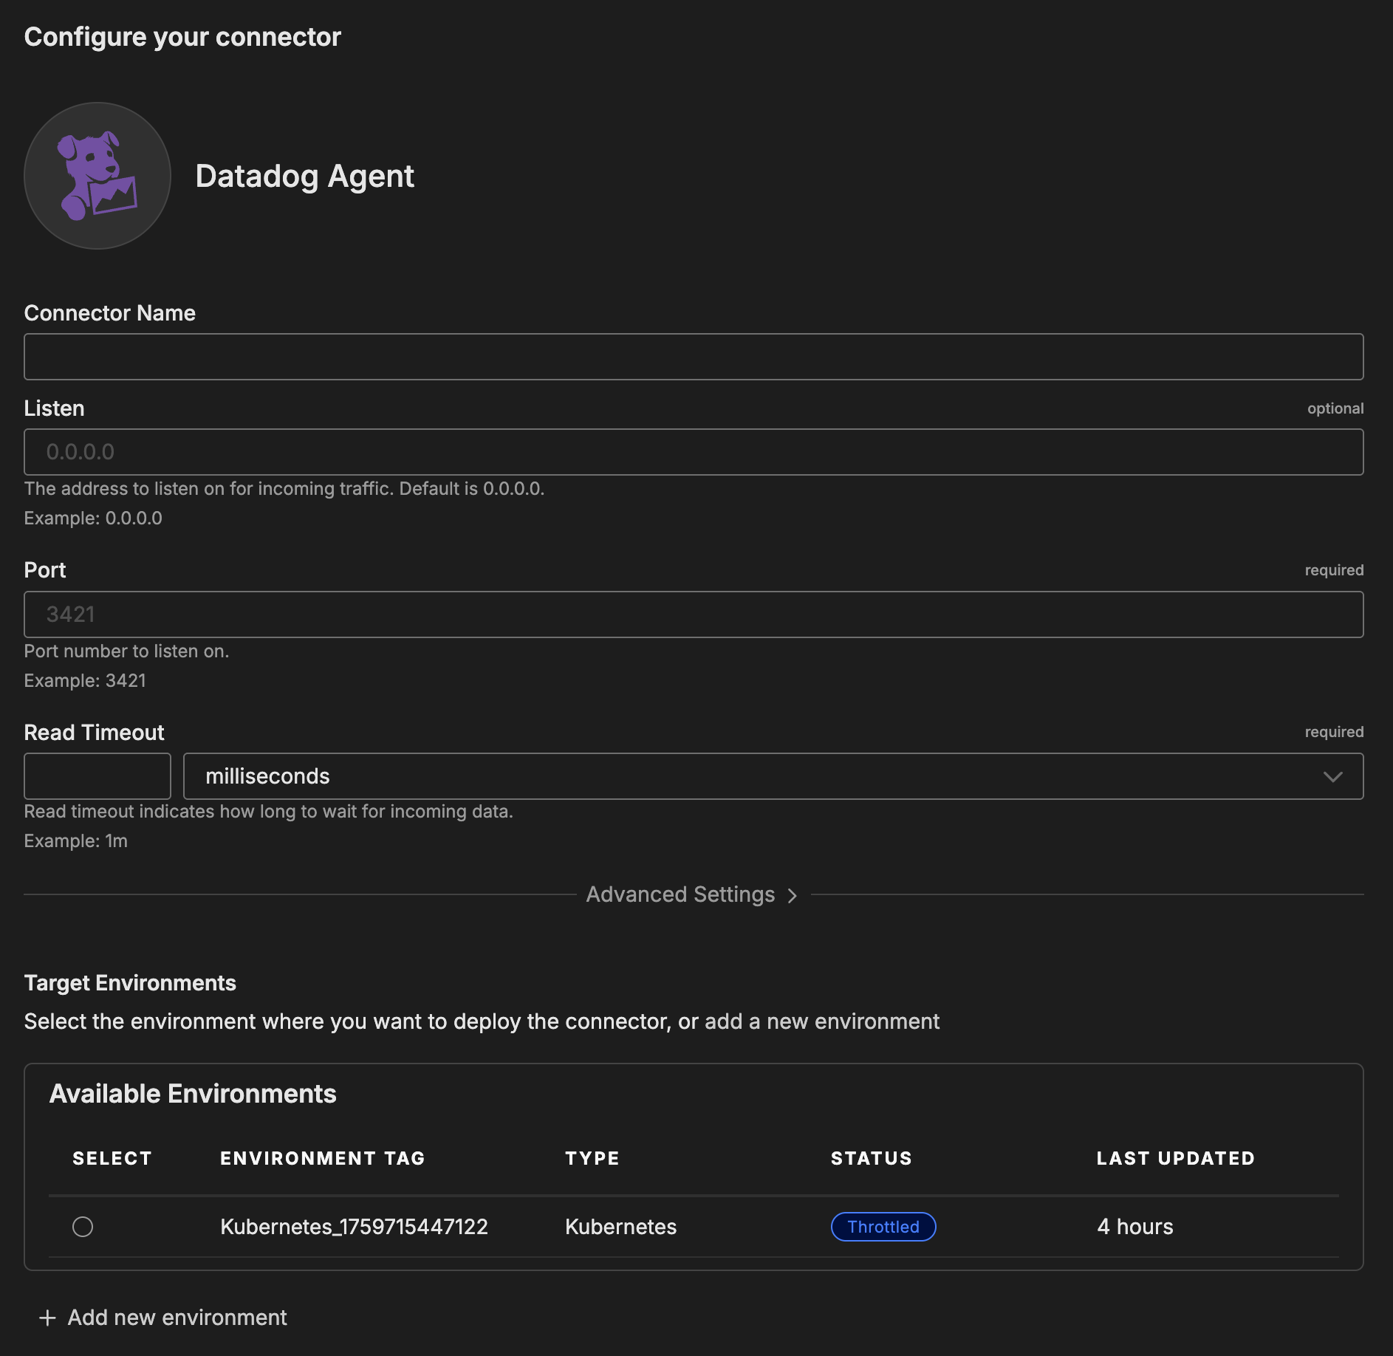
Task: Focus the Connector Name input field
Action: (x=694, y=357)
